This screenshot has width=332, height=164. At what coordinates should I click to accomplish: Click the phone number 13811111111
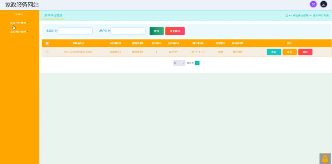[198, 52]
